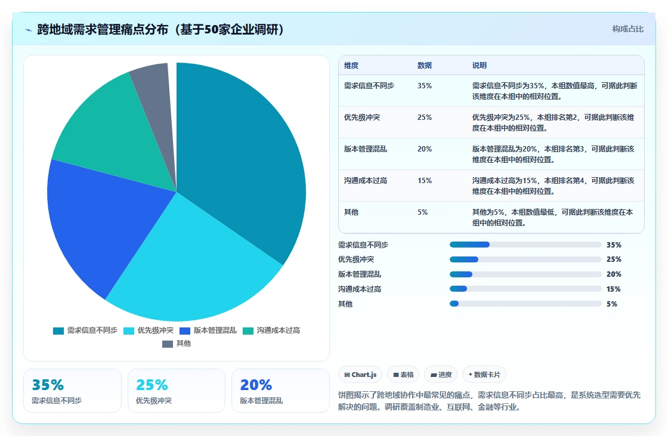Select the 表格 tag

(403, 375)
